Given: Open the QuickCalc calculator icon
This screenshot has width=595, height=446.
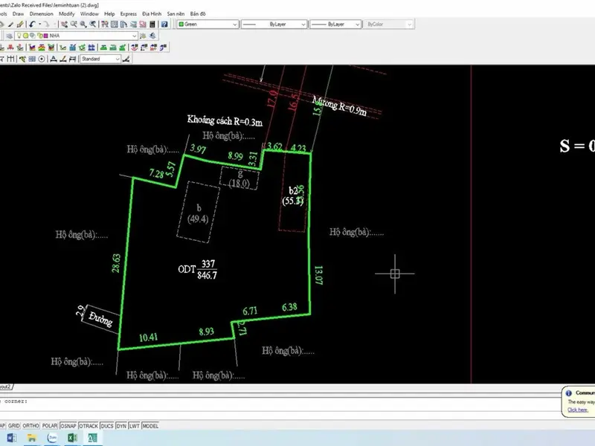Looking at the screenshot, I should click(152, 24).
